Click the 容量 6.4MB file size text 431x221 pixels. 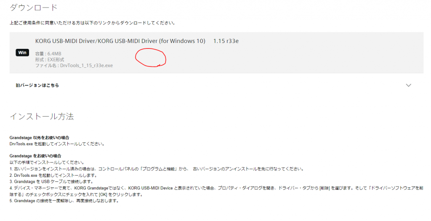point(49,54)
